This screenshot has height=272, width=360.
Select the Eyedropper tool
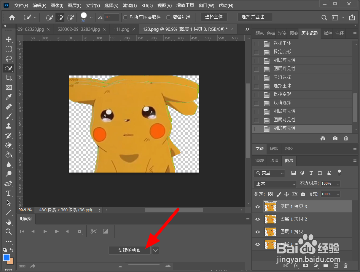[x=9, y=97]
